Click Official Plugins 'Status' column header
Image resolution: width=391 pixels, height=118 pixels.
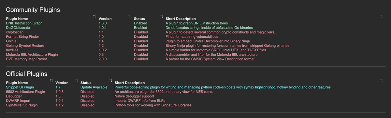click(x=86, y=83)
